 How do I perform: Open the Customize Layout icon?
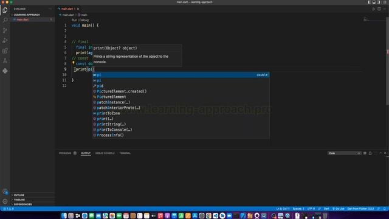click(x=385, y=2)
